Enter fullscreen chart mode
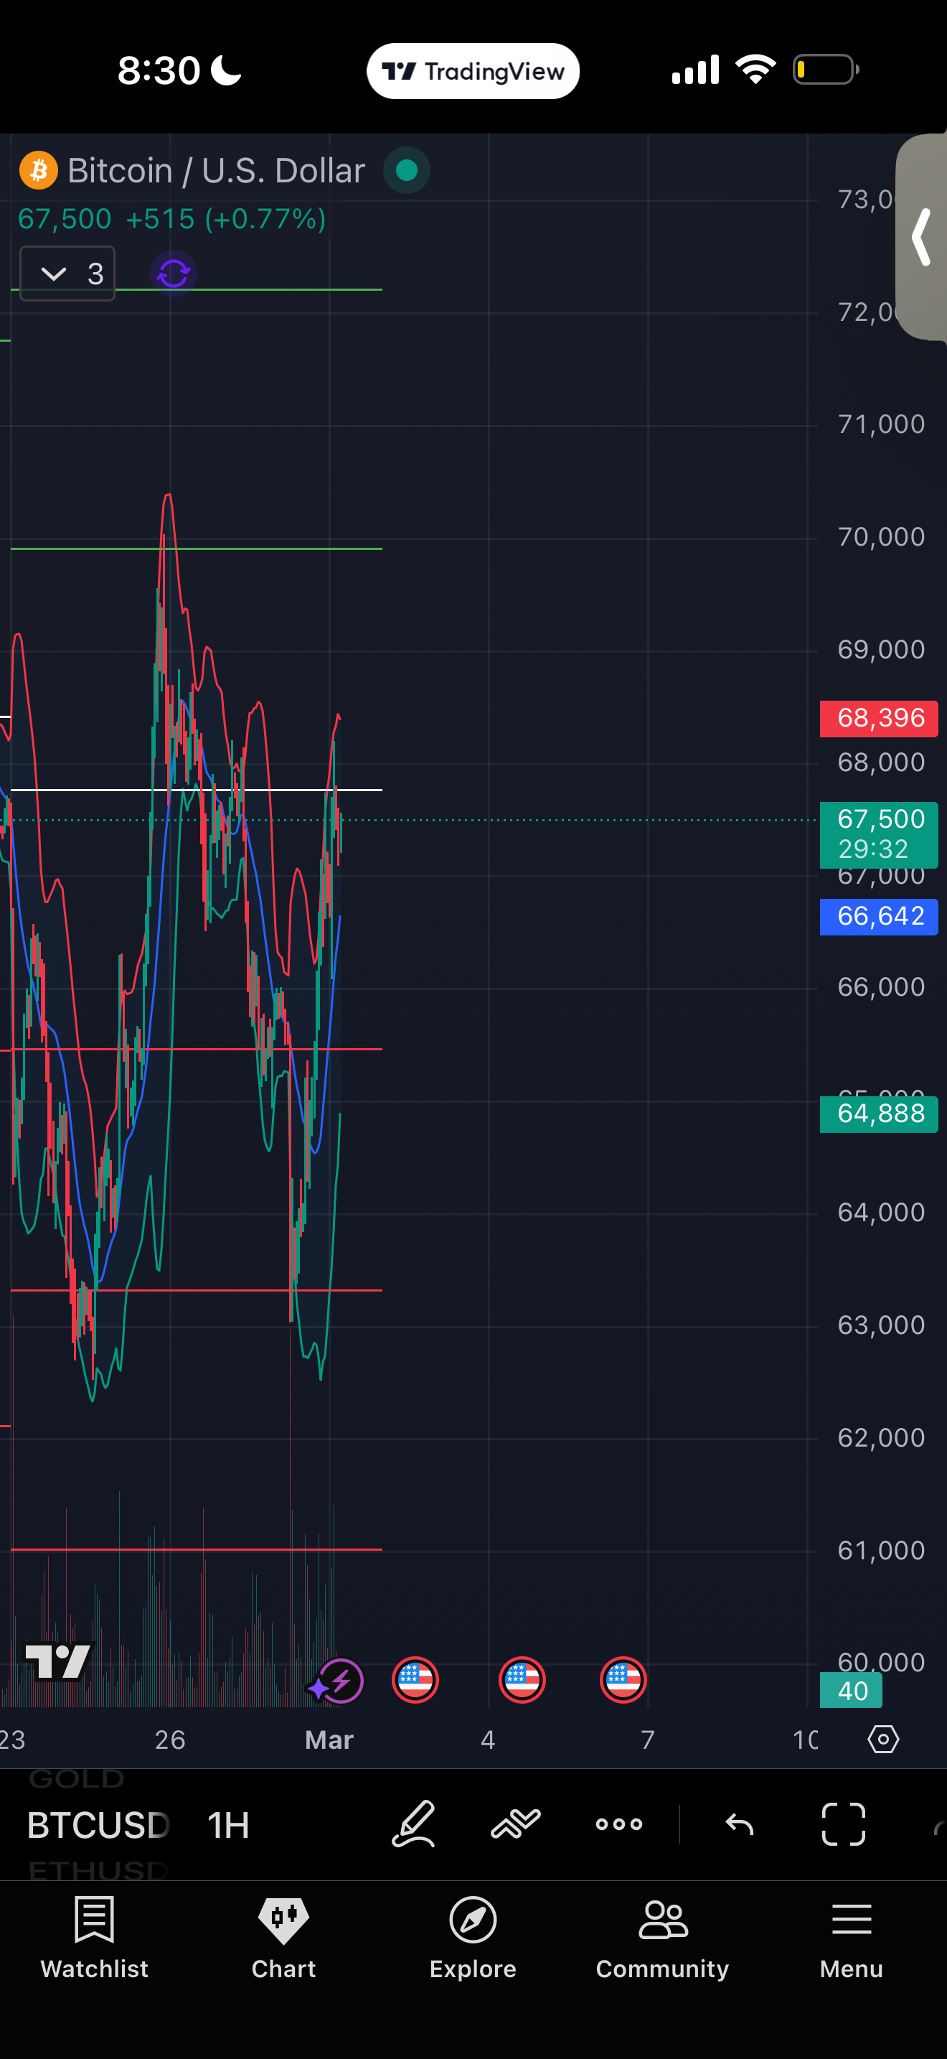Viewport: 947px width, 2059px height. [x=843, y=1824]
